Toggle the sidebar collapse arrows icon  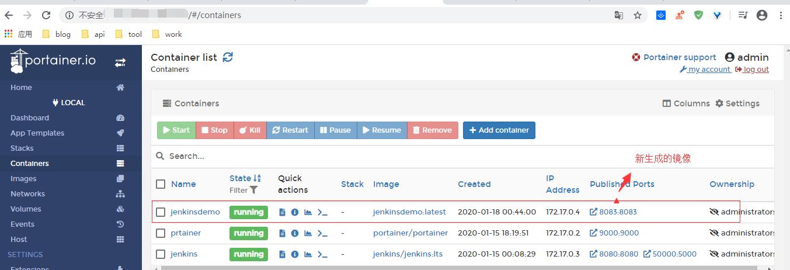pos(120,62)
